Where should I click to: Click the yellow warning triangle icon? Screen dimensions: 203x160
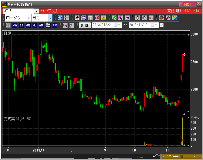tap(104, 18)
